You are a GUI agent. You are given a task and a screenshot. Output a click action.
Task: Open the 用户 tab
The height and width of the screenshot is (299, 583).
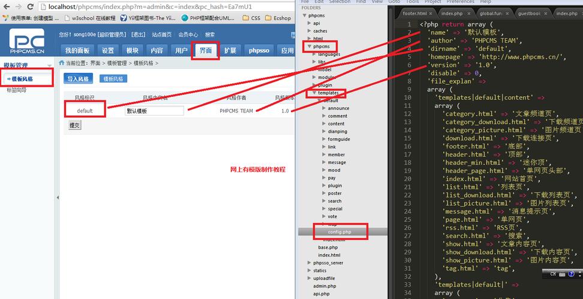(x=181, y=50)
